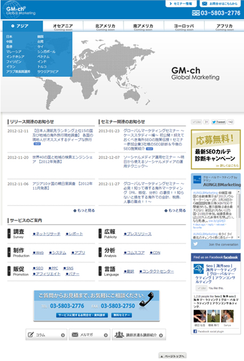
Task: Select the オセアニア region tab
Action: (63, 27)
